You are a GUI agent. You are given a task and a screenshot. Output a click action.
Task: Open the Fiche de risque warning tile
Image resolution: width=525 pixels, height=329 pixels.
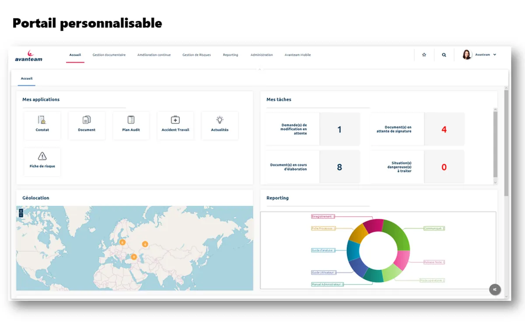click(x=42, y=162)
